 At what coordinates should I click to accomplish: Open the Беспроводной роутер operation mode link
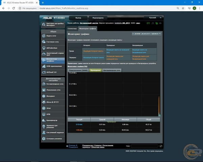(x=89, y=23)
